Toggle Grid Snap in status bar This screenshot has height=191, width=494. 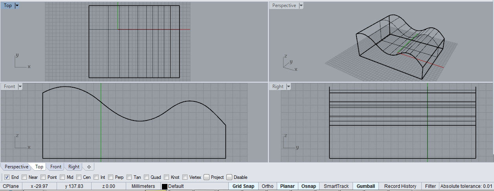click(243, 186)
